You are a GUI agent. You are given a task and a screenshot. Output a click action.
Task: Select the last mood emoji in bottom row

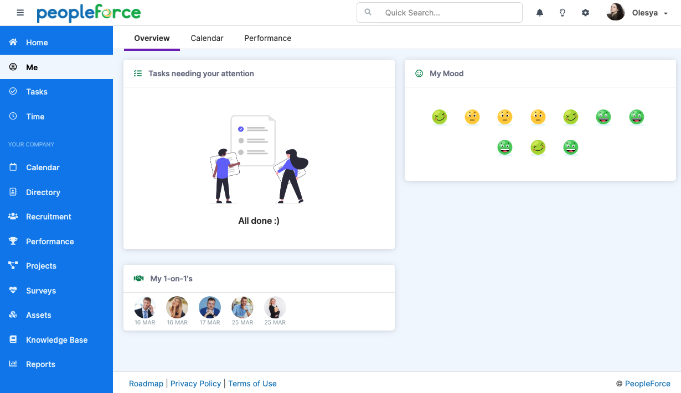[571, 148]
